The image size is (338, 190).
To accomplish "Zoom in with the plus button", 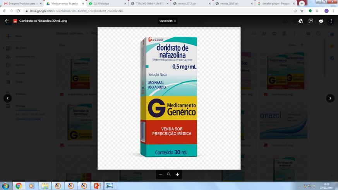I will [x=177, y=174].
